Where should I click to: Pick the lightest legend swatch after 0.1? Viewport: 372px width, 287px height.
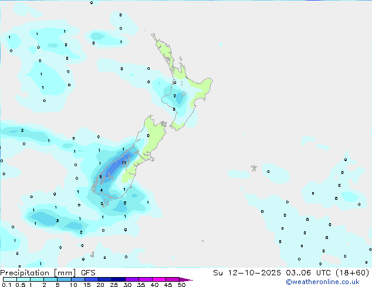10,279
